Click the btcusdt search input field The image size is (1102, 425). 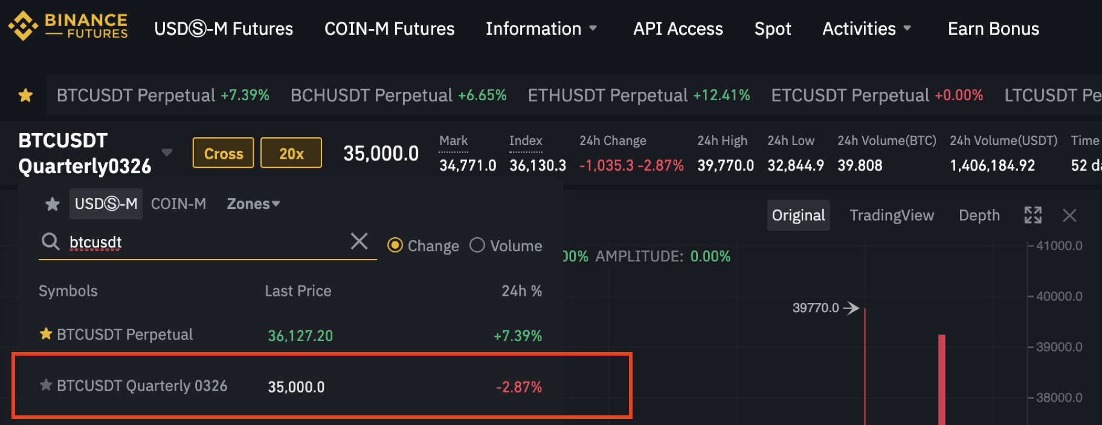205,242
